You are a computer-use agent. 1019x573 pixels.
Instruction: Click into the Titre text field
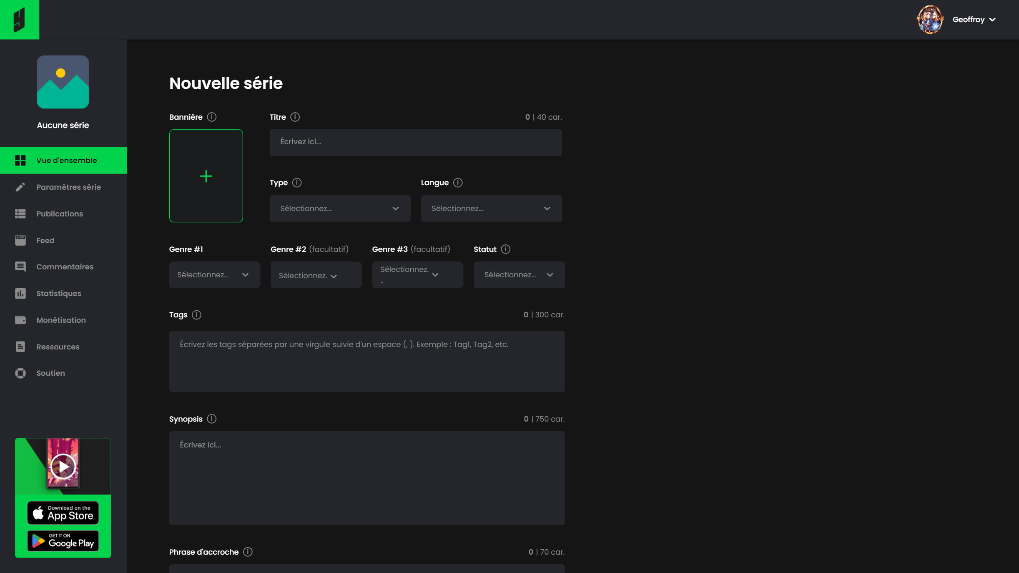point(415,142)
